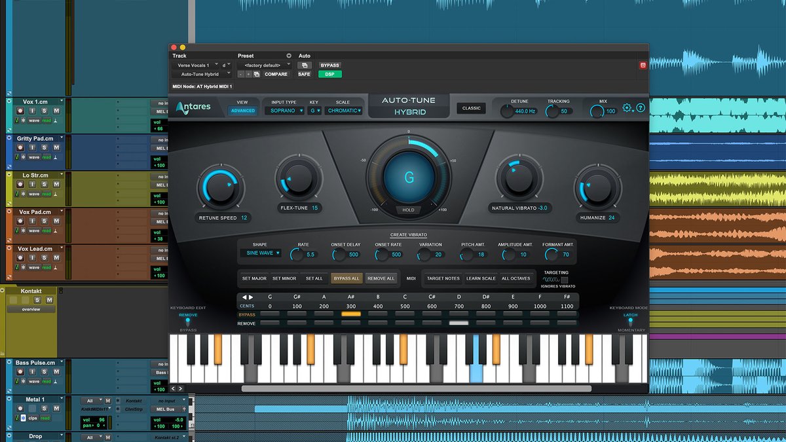The width and height of the screenshot is (786, 442).
Task: Click the plugin automation icon under Auto
Action: tap(305, 65)
